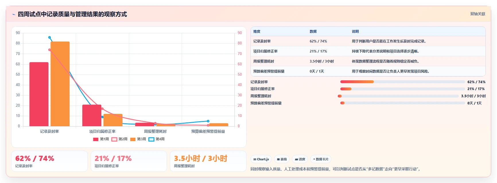Toggle the 第4周 legend item
The image size is (497, 183).
click(157, 139)
